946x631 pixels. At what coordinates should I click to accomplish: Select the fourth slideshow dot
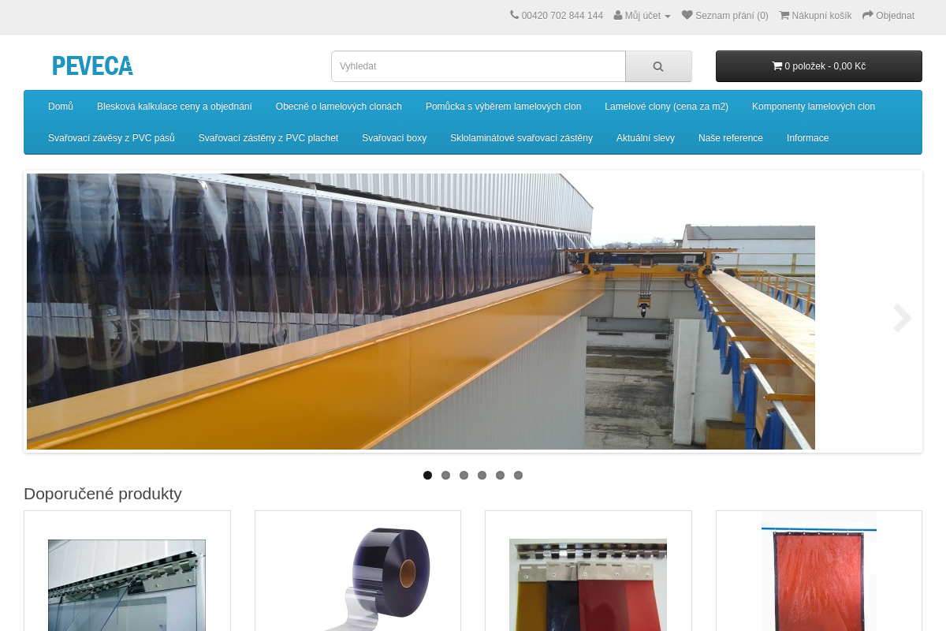482,475
